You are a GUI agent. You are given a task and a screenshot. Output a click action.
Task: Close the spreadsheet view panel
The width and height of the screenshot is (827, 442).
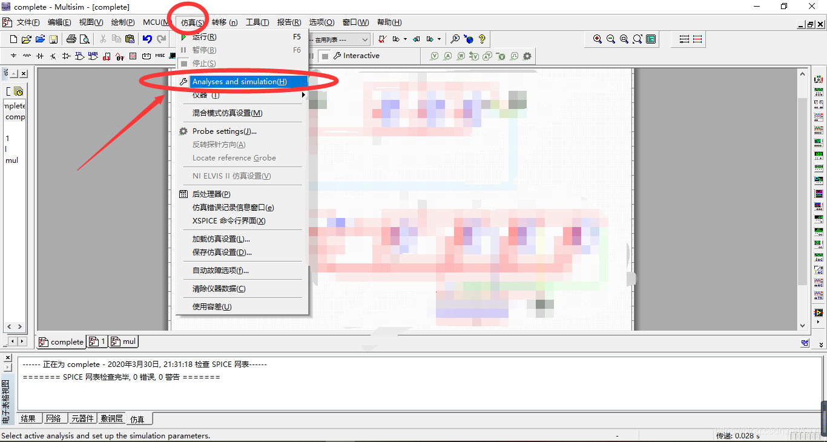[7, 358]
